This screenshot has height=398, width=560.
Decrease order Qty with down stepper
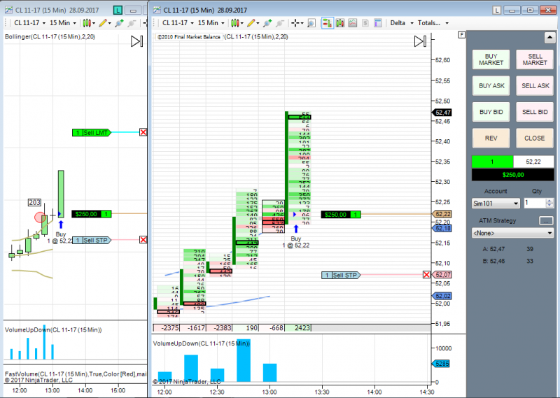click(550, 206)
